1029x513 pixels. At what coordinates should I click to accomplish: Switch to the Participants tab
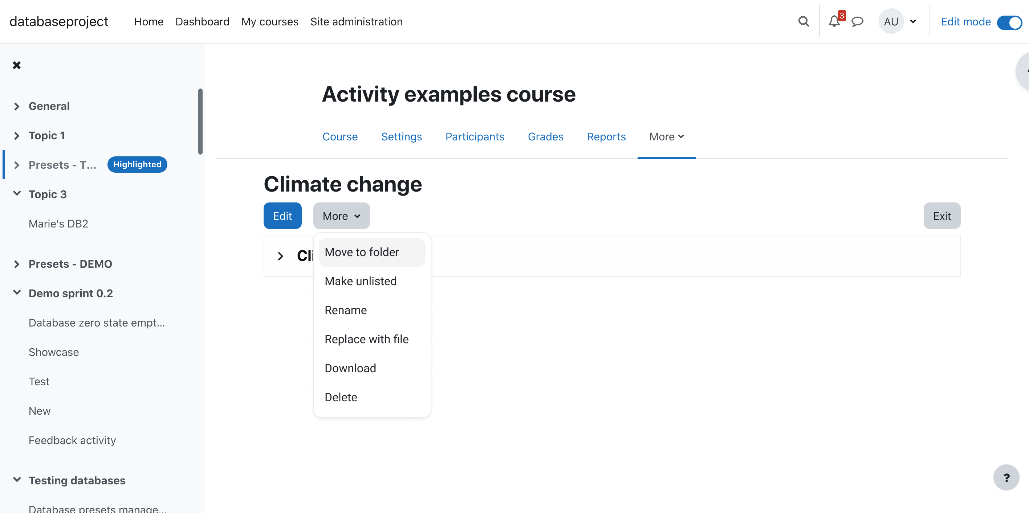pos(475,137)
